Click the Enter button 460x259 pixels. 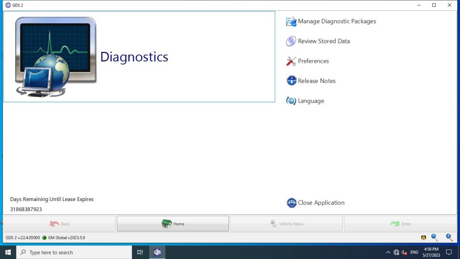[x=400, y=224]
